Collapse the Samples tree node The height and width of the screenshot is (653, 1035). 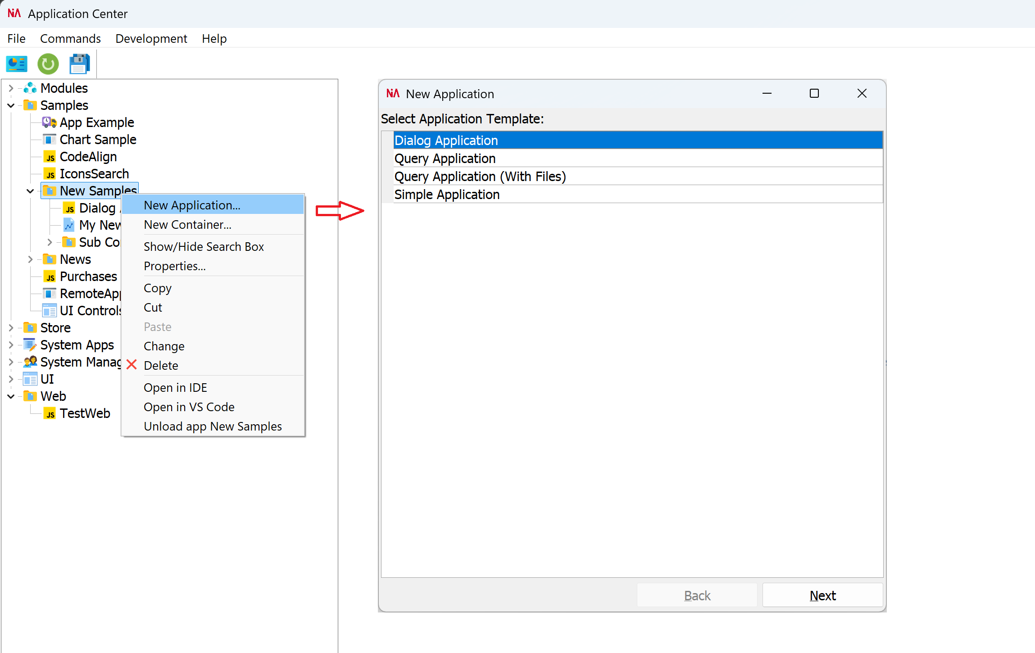(x=11, y=105)
